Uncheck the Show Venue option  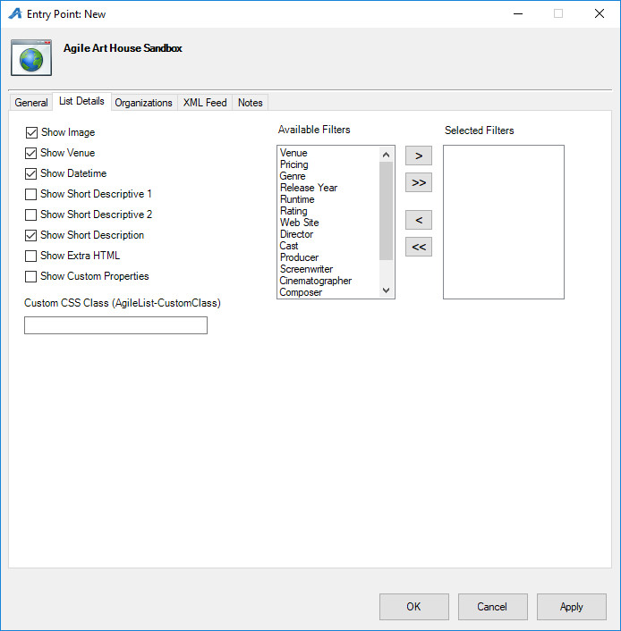coord(31,153)
